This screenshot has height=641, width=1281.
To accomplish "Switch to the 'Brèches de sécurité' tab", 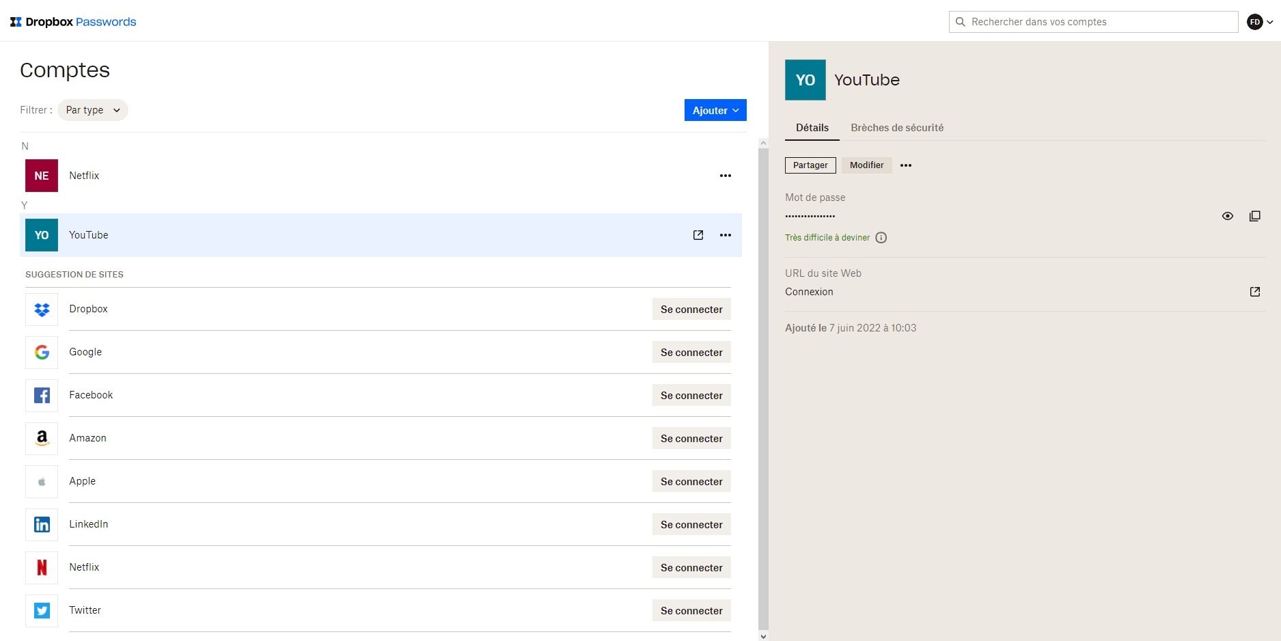I will [897, 128].
